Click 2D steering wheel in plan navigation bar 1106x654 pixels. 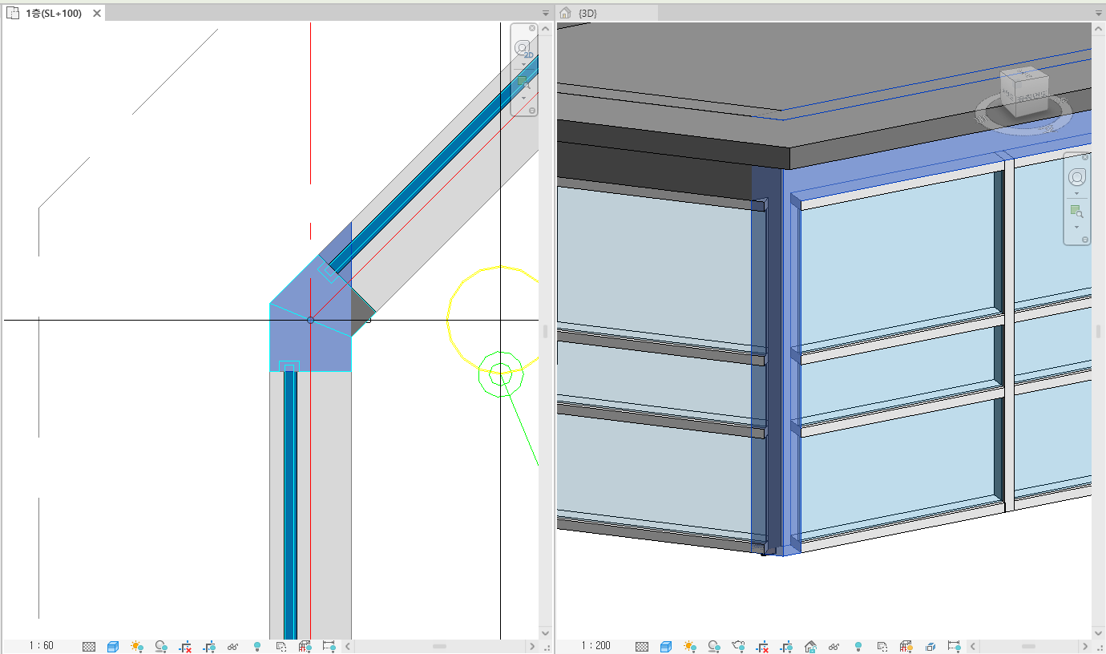(523, 48)
